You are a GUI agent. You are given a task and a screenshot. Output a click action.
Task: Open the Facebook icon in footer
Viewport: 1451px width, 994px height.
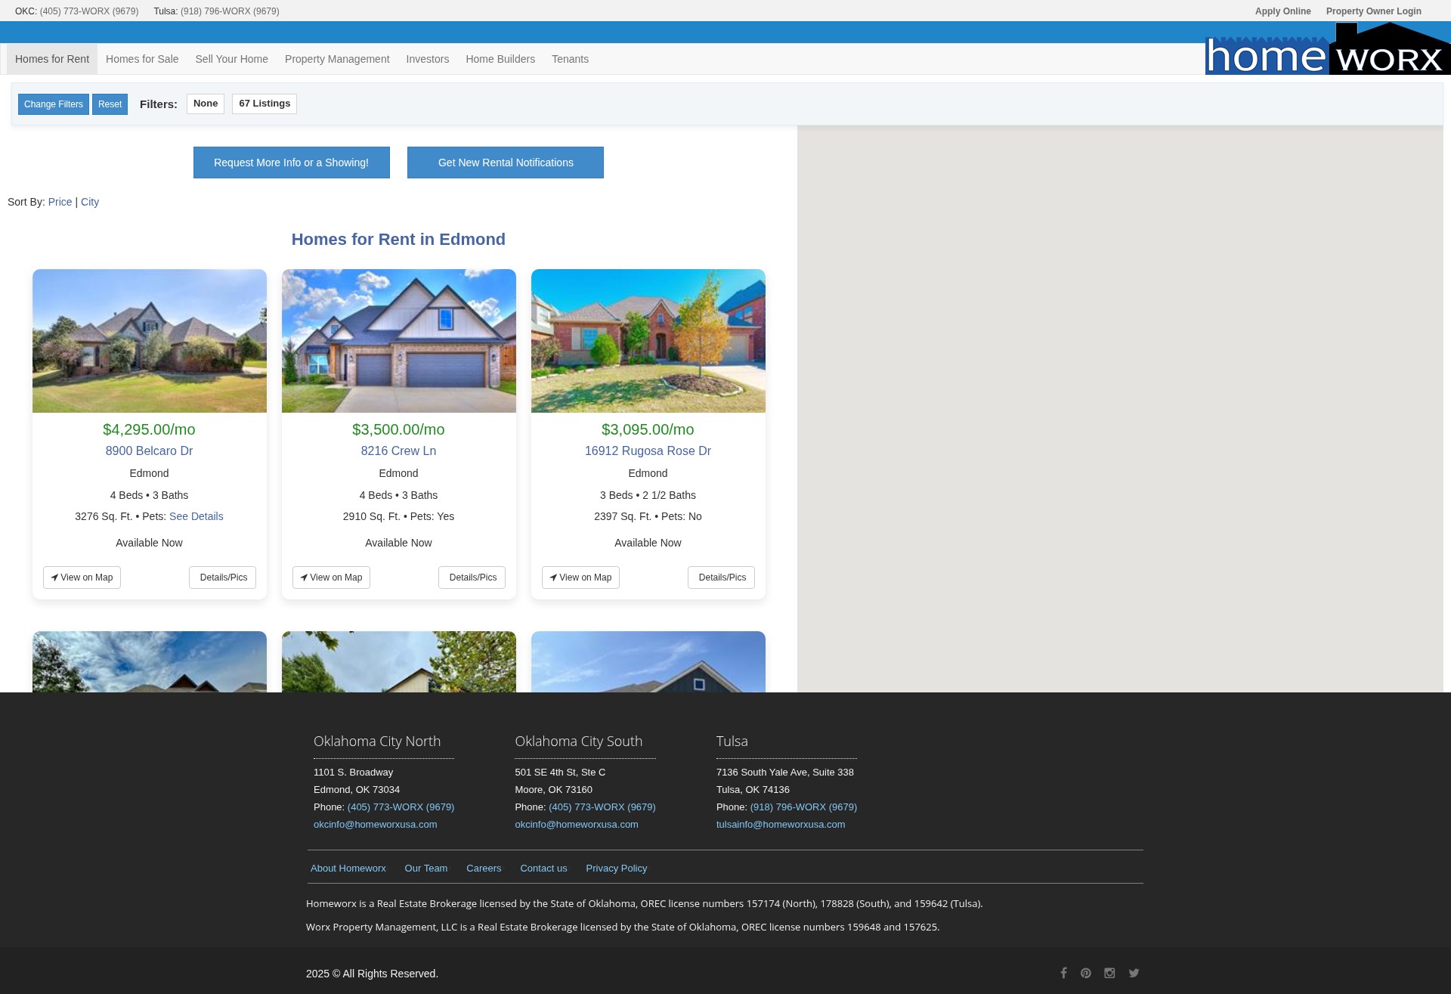tap(1063, 973)
